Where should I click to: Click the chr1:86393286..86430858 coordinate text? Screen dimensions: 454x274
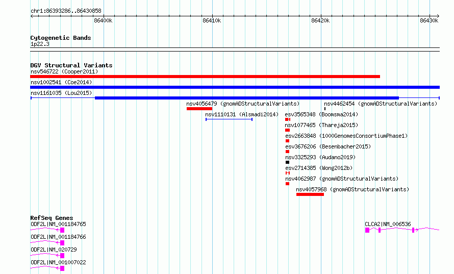point(66,11)
